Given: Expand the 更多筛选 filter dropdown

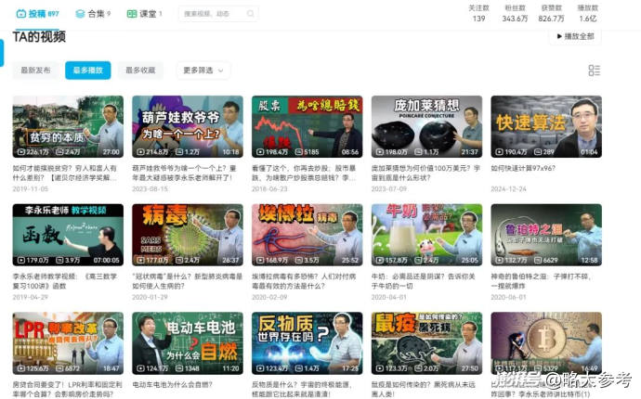Looking at the screenshot, I should [203, 71].
